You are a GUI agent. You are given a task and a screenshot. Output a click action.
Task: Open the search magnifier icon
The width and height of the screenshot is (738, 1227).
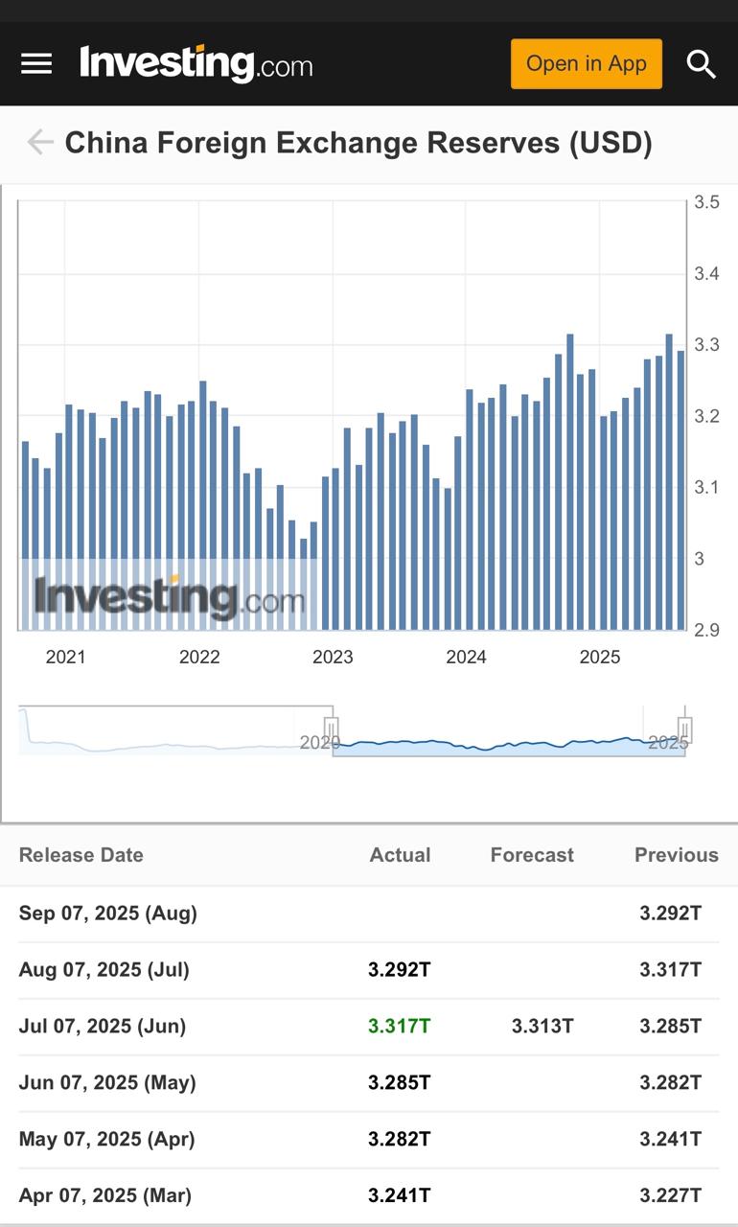(x=702, y=65)
